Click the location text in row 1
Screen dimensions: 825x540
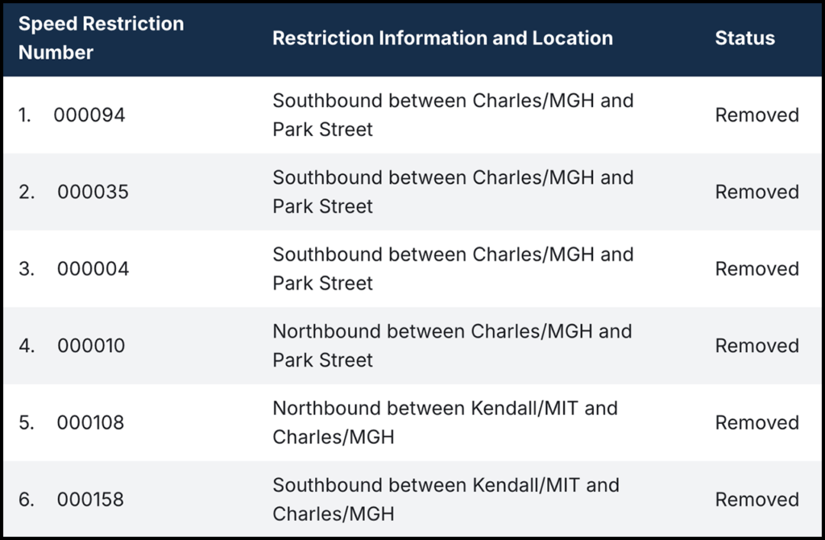click(452, 115)
